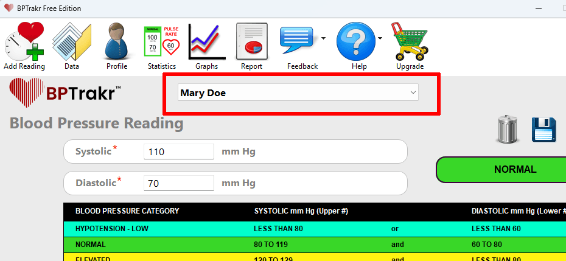
Task: Open the Graphs toolbar icon
Action: point(206,44)
